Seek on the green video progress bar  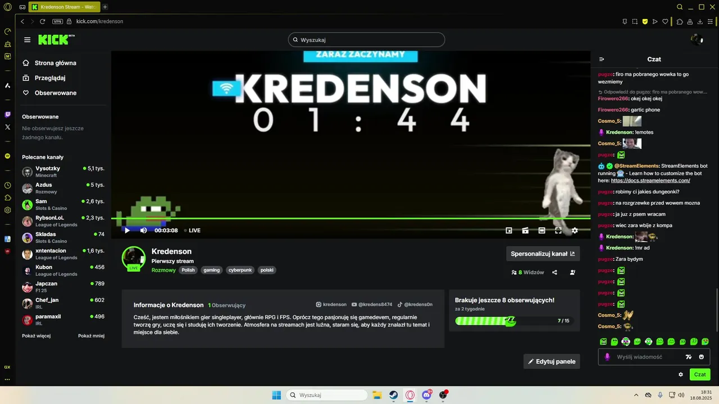click(351, 218)
